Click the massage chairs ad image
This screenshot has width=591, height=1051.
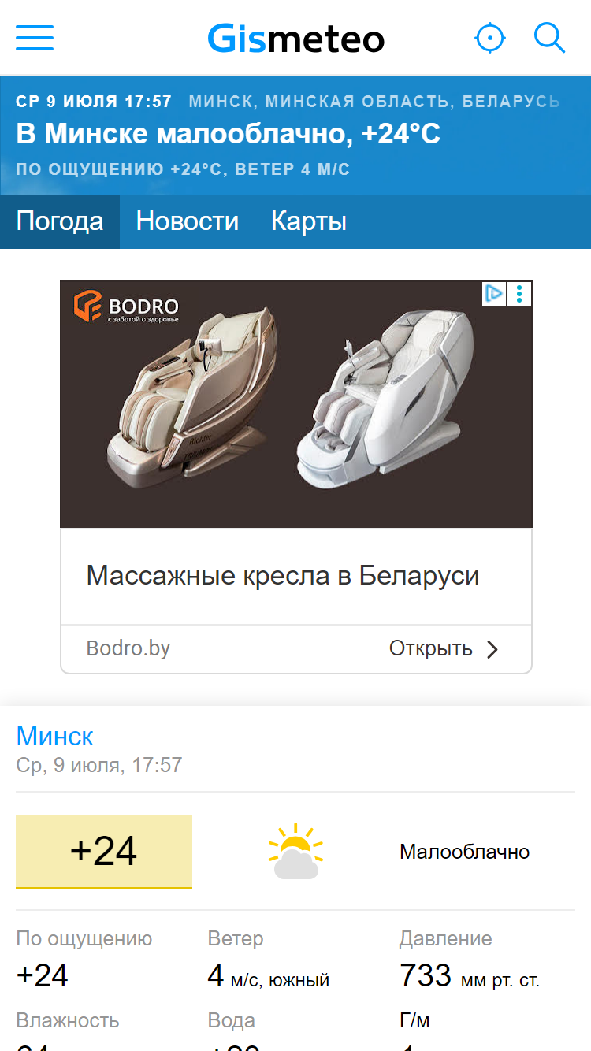pyautogui.click(x=296, y=404)
